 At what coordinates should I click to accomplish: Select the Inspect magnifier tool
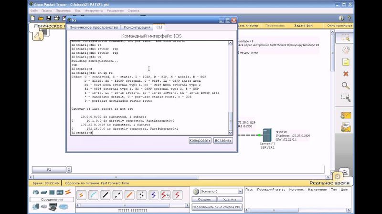(x=345, y=86)
